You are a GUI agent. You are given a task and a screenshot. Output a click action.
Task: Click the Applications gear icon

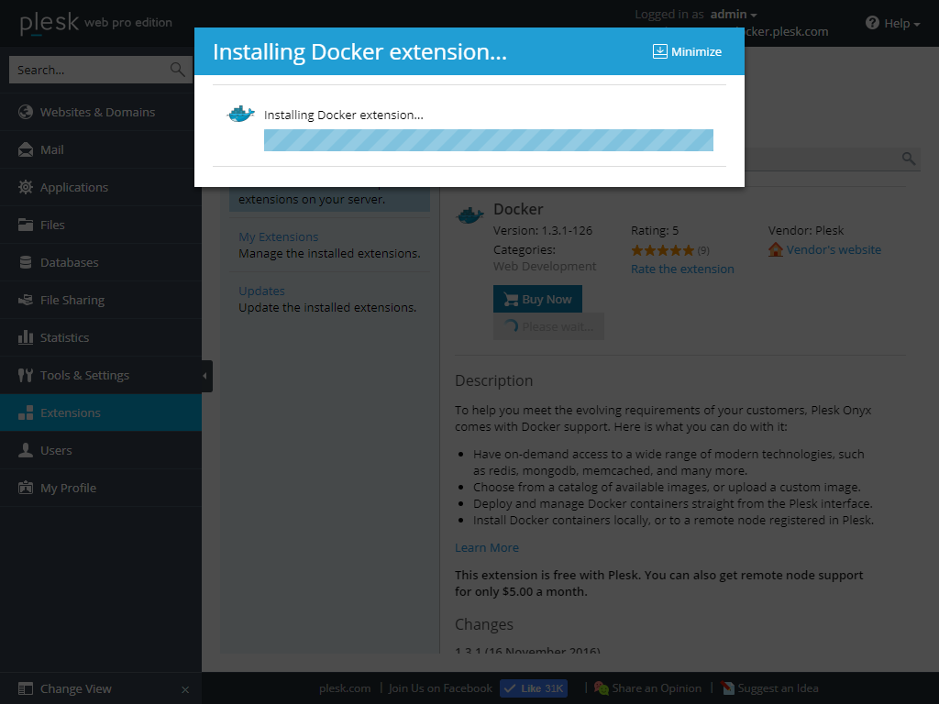coord(25,187)
